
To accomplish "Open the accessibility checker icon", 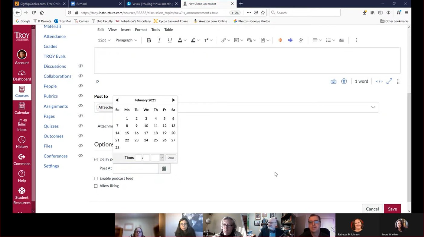I will [x=344, y=81].
